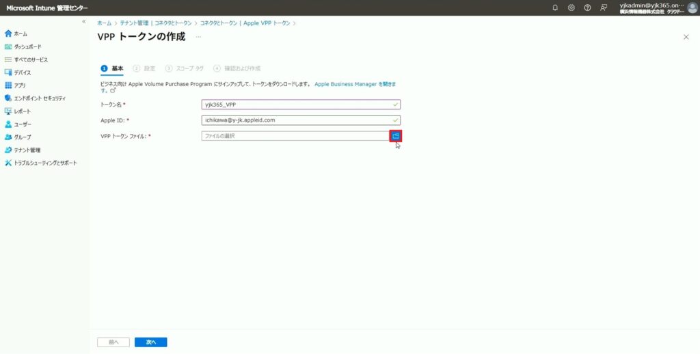700x354 pixels.
Task: Select the エンドポイント セキュリティ shield icon in the sidebar
Action: [8, 98]
